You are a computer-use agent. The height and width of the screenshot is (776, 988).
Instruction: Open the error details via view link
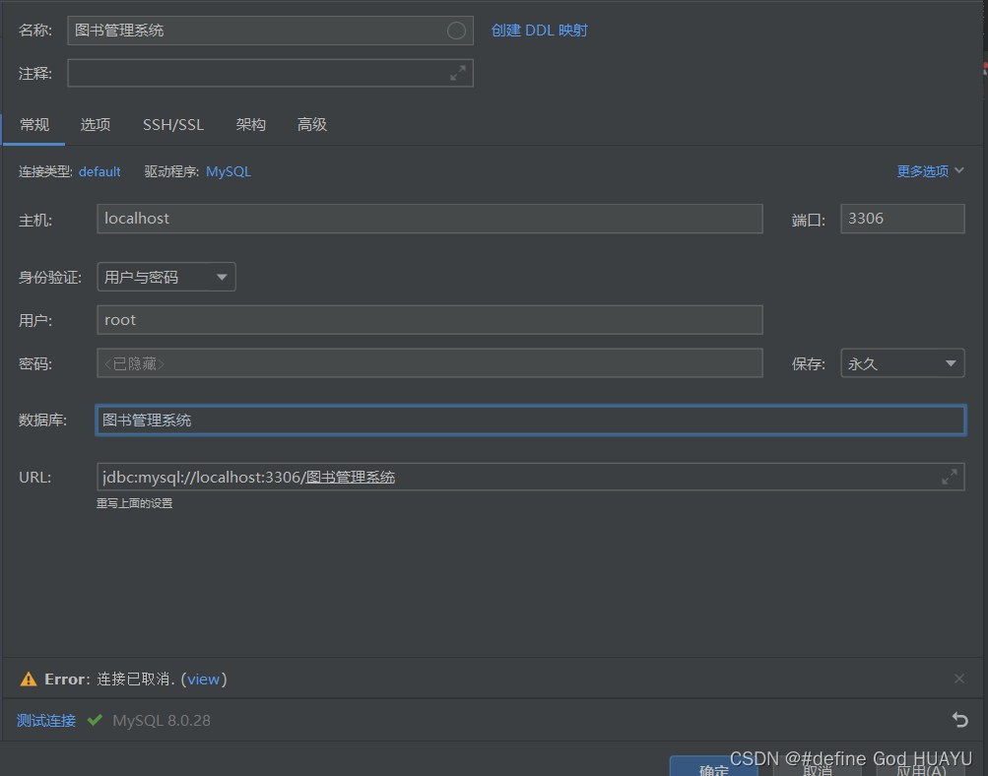coord(204,678)
